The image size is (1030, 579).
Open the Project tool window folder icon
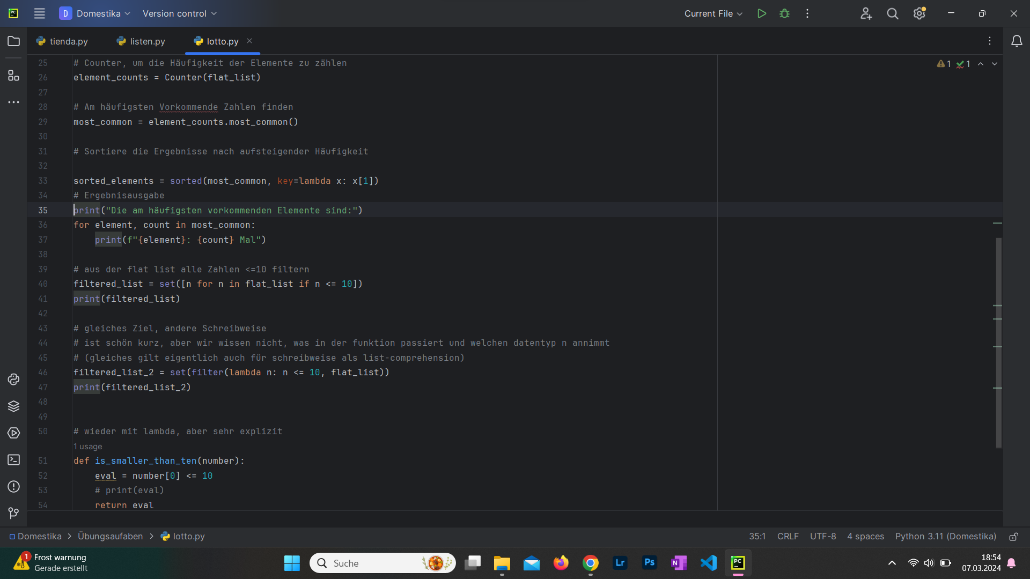point(14,41)
